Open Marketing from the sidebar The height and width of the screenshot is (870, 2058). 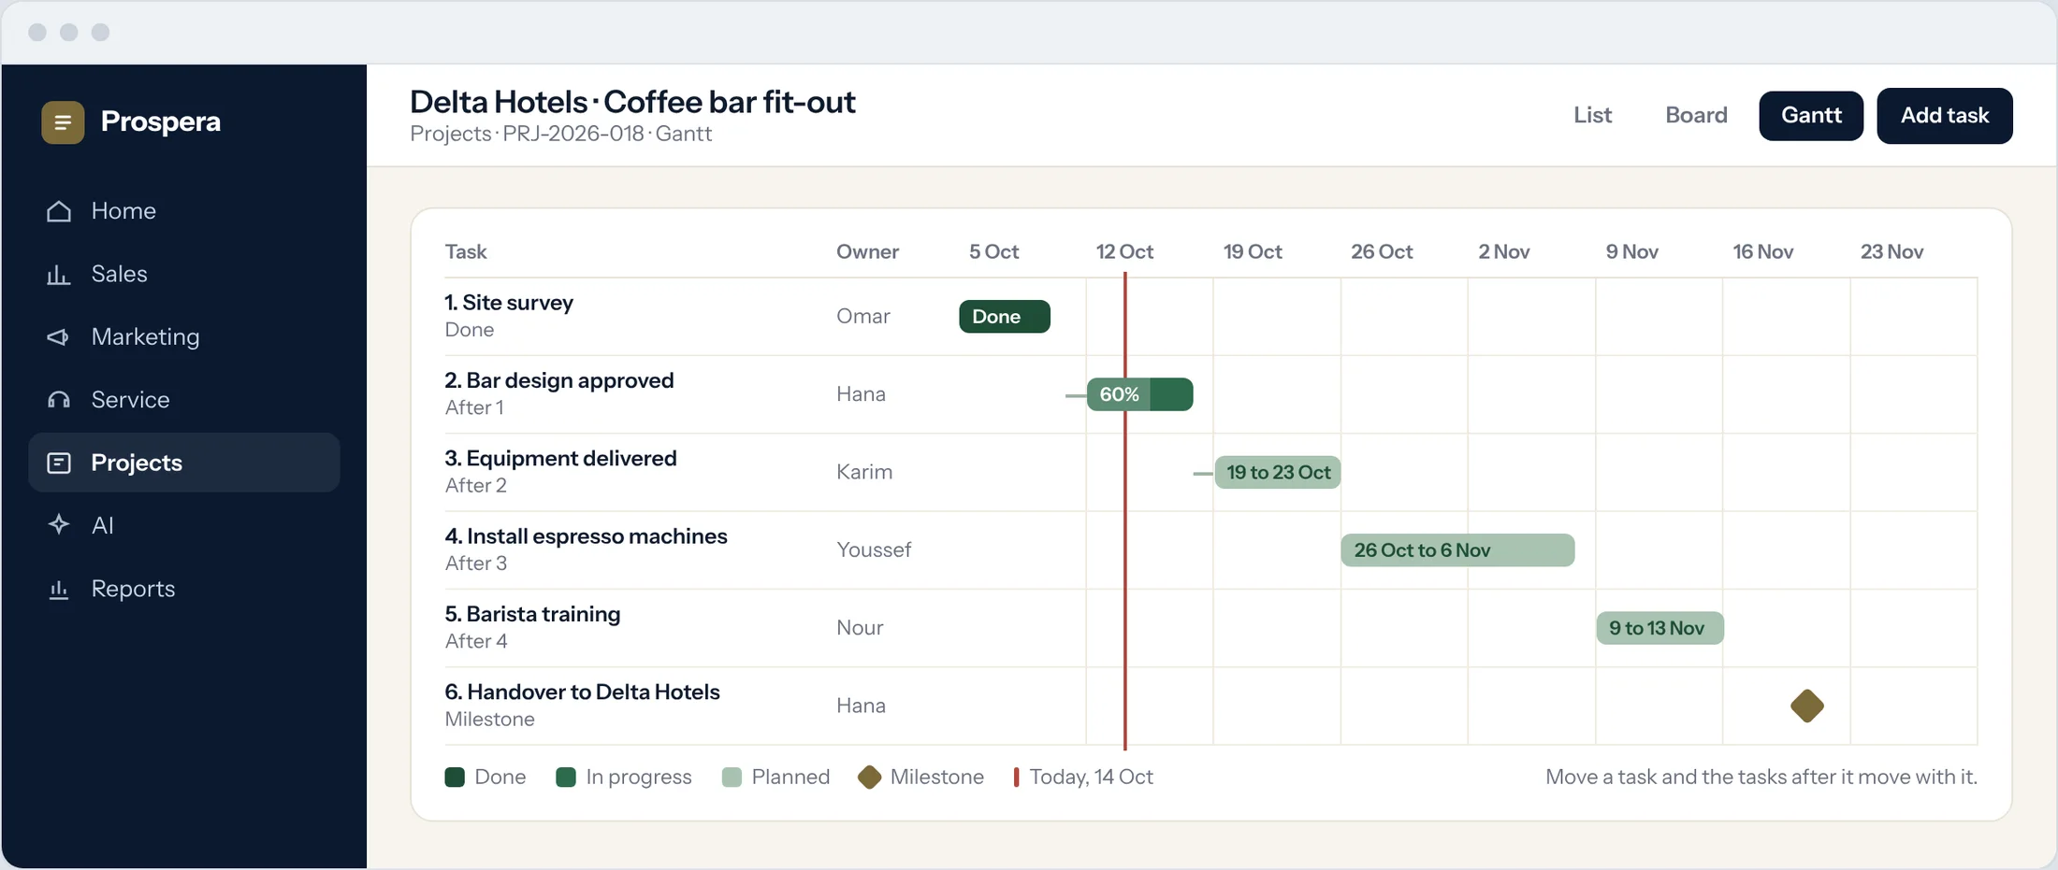(145, 336)
